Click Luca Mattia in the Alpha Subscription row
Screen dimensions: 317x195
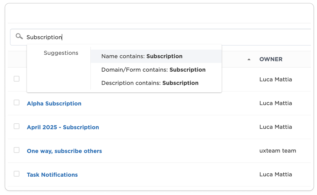[275, 103]
